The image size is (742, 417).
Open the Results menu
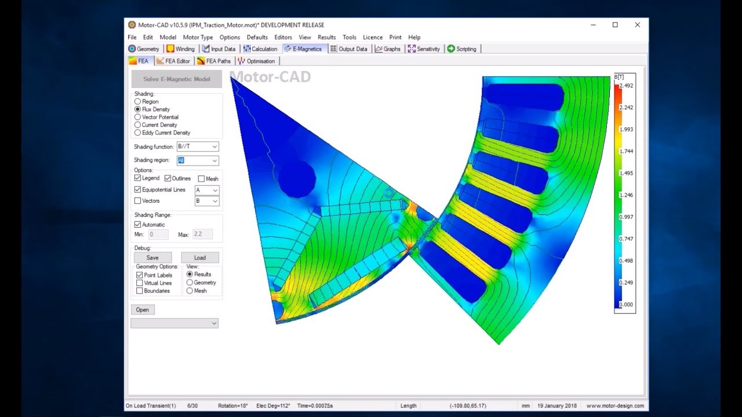326,37
